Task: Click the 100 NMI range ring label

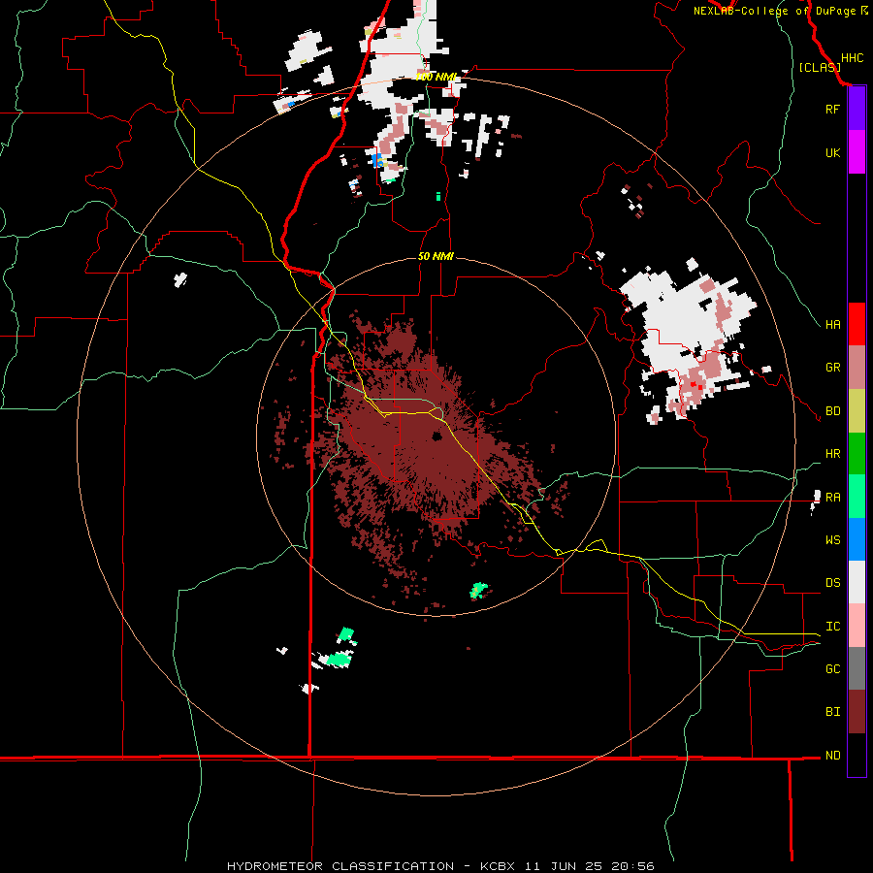Action: click(436, 77)
